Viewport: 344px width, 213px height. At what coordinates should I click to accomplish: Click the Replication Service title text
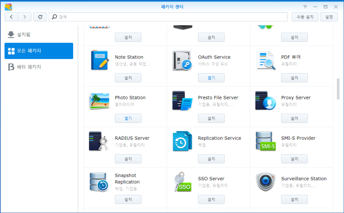[x=219, y=138]
